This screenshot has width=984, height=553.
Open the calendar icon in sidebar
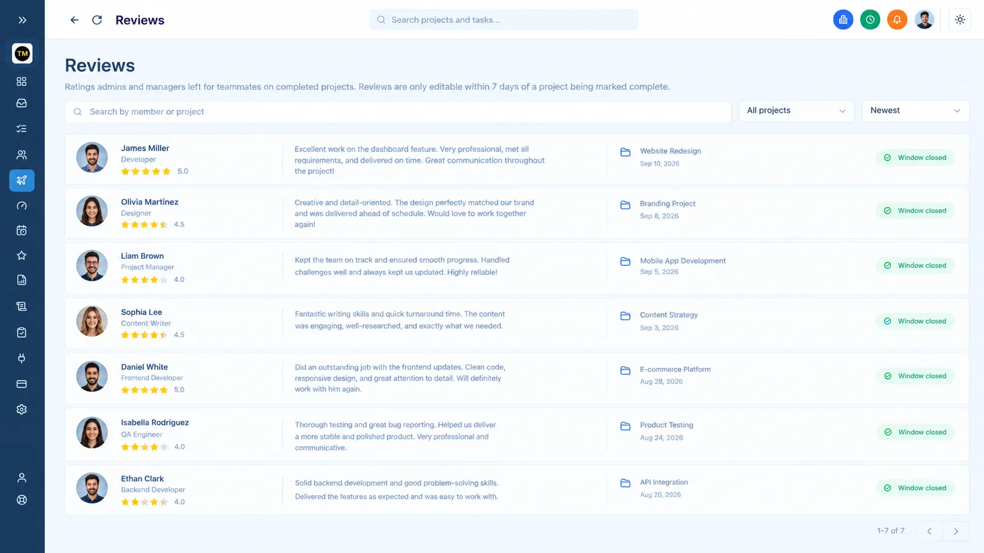[22, 231]
